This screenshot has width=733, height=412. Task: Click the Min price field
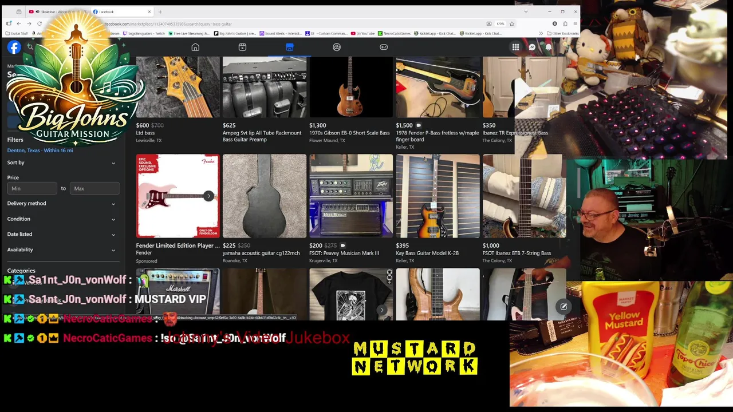[x=32, y=188]
